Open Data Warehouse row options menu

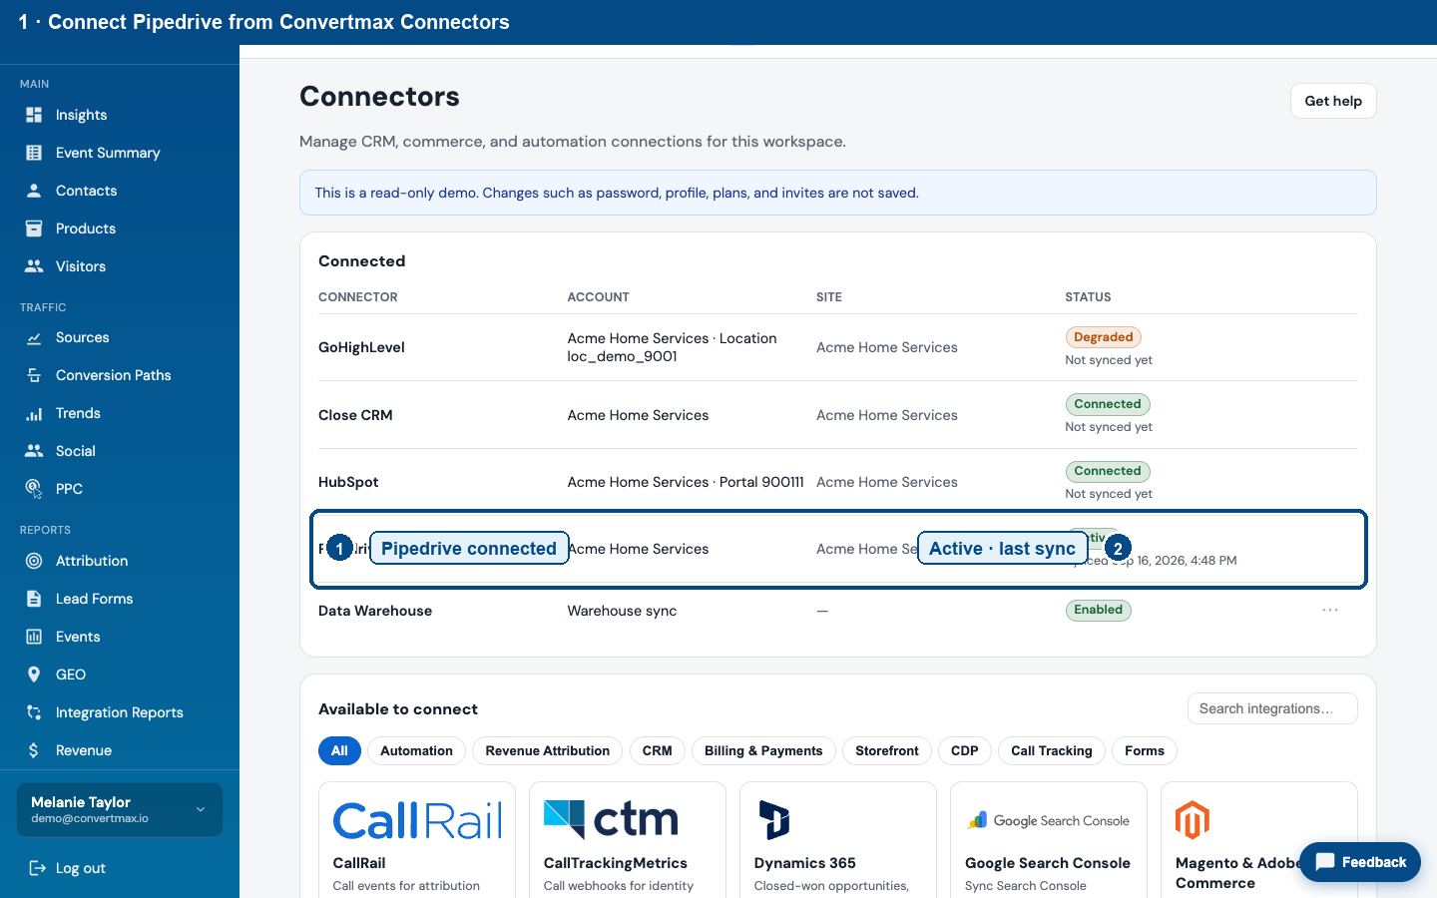pyautogui.click(x=1330, y=610)
